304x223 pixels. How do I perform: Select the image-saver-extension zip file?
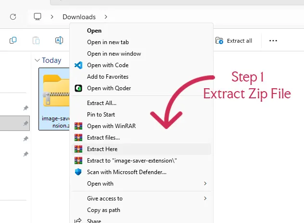[54, 99]
